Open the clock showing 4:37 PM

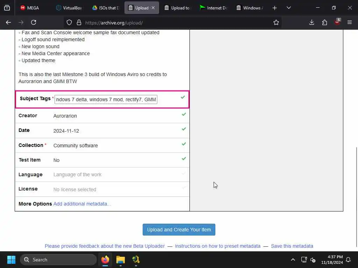(x=332, y=260)
